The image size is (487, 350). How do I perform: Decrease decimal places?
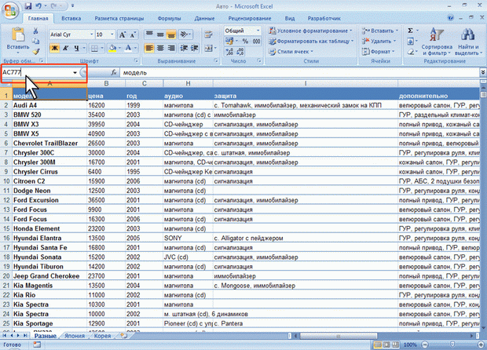(x=240, y=52)
